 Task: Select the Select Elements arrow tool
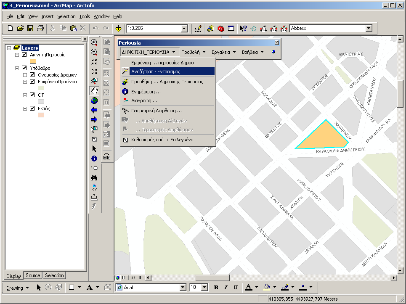click(x=94, y=148)
